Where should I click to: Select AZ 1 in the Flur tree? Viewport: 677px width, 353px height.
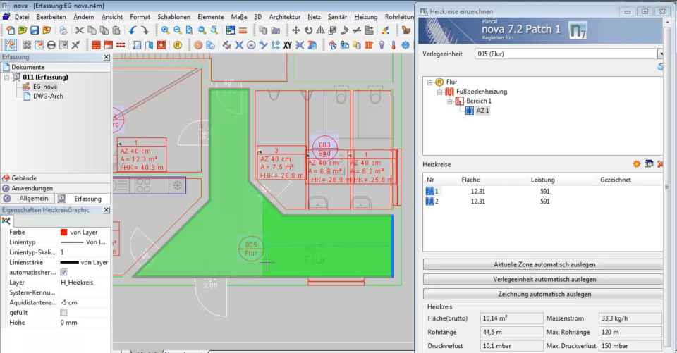tap(482, 111)
